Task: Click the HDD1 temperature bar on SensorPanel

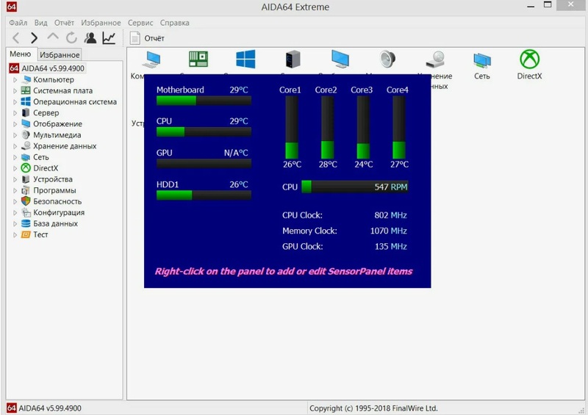Action: tap(204, 195)
